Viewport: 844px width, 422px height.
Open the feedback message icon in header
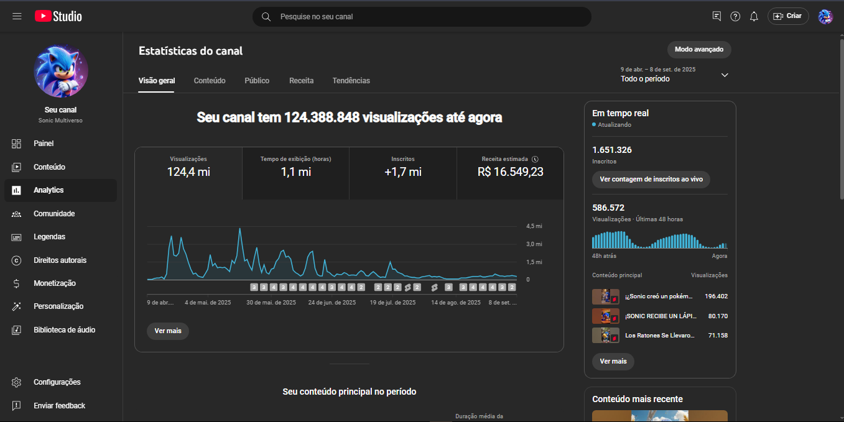click(716, 16)
